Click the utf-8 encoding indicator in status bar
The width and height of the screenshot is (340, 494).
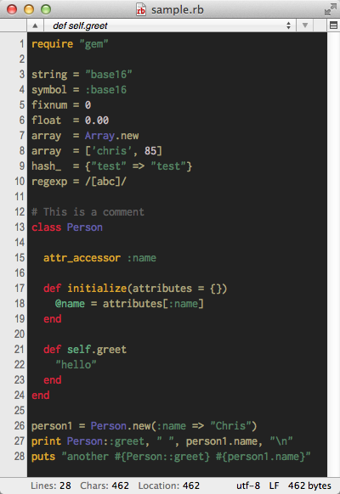[x=248, y=486]
